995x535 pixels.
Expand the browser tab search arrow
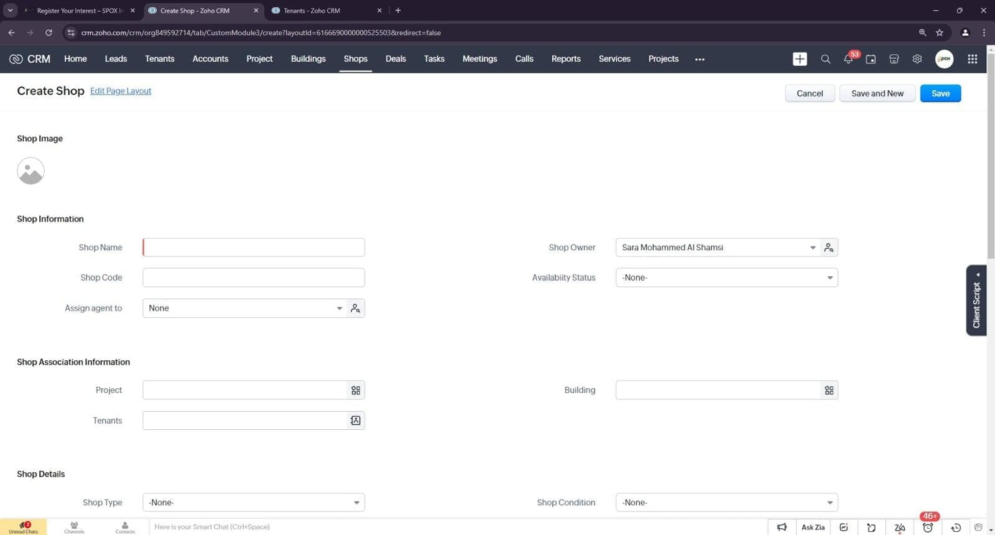(x=11, y=11)
